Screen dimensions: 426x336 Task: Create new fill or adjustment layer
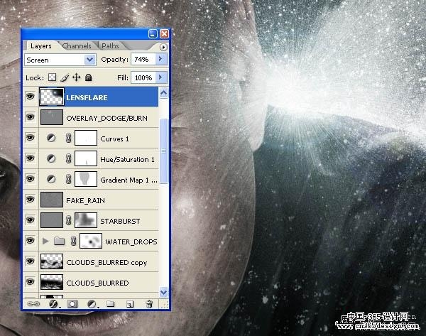coord(92,304)
